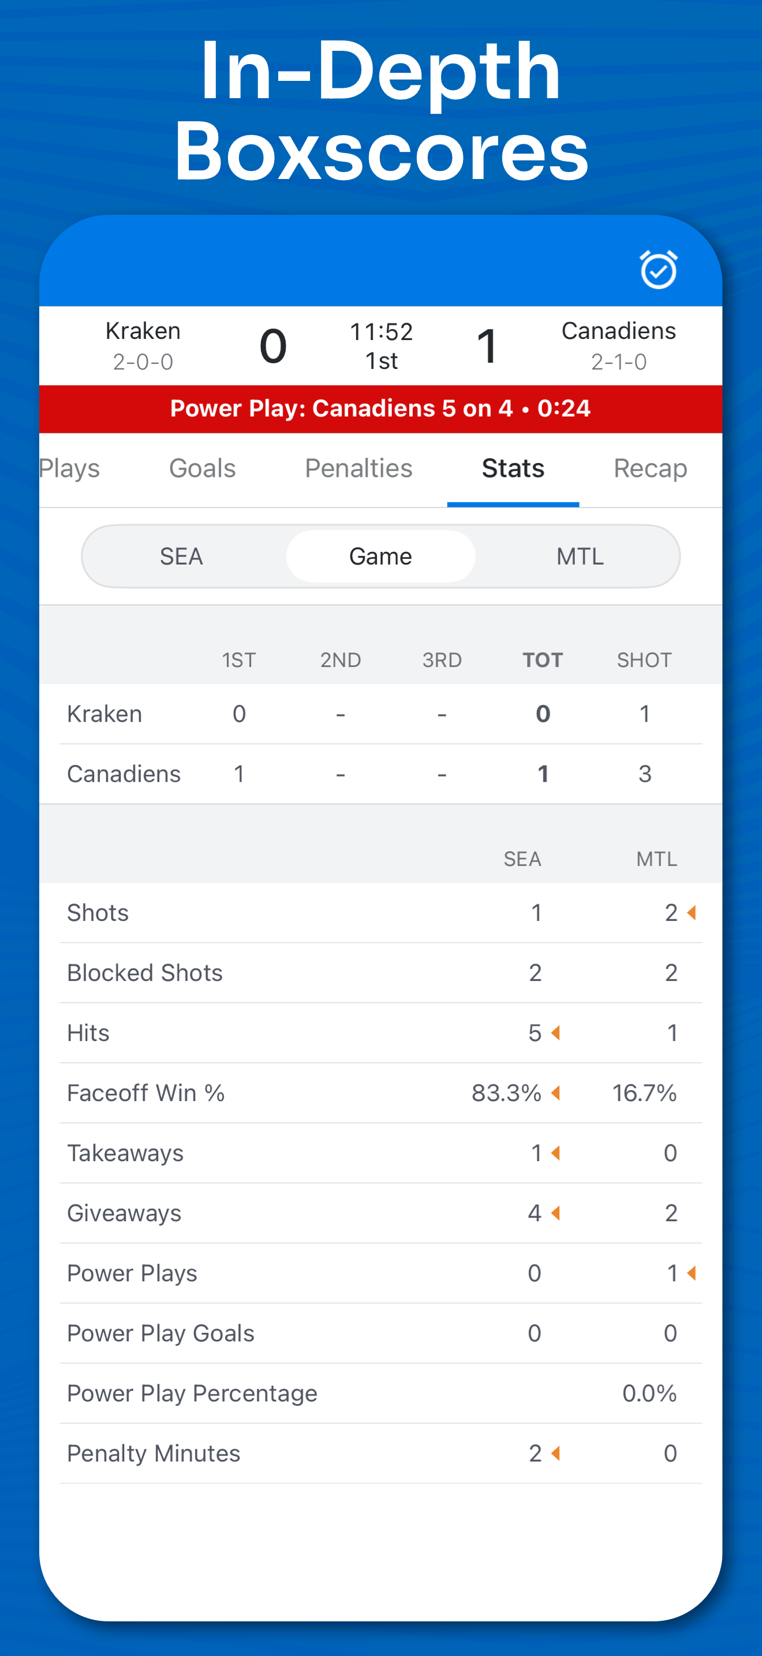Tap the alarm clock game alert icon

coord(658,270)
